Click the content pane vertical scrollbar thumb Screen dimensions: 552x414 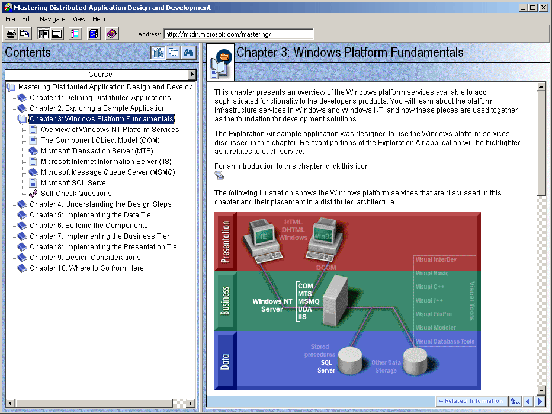(541, 143)
